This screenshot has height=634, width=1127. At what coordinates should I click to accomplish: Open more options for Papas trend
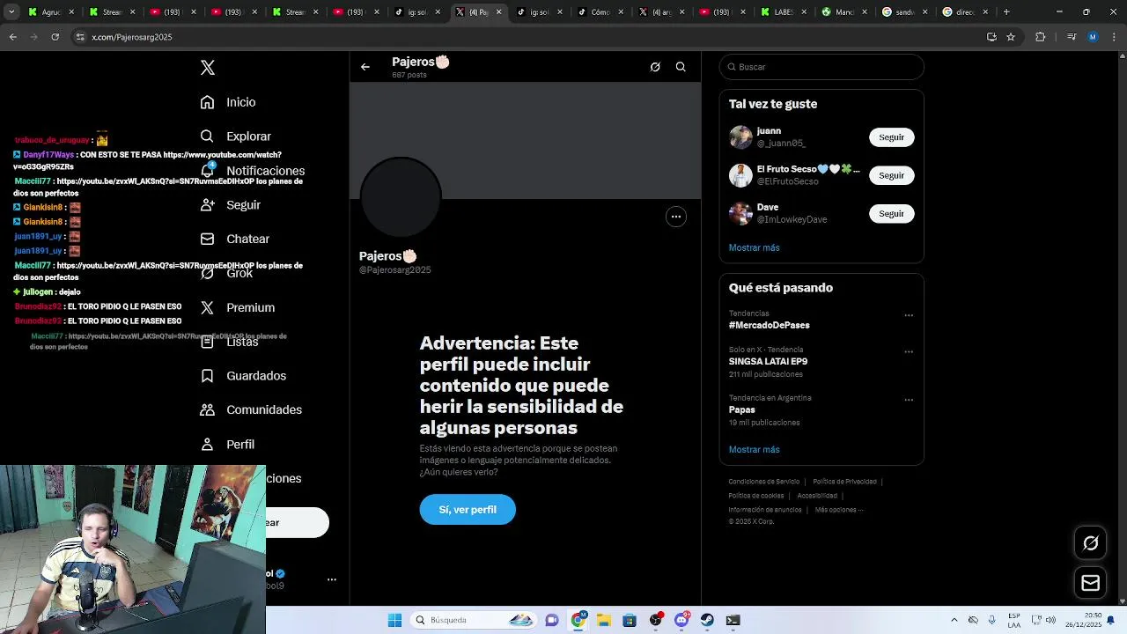[x=909, y=400]
